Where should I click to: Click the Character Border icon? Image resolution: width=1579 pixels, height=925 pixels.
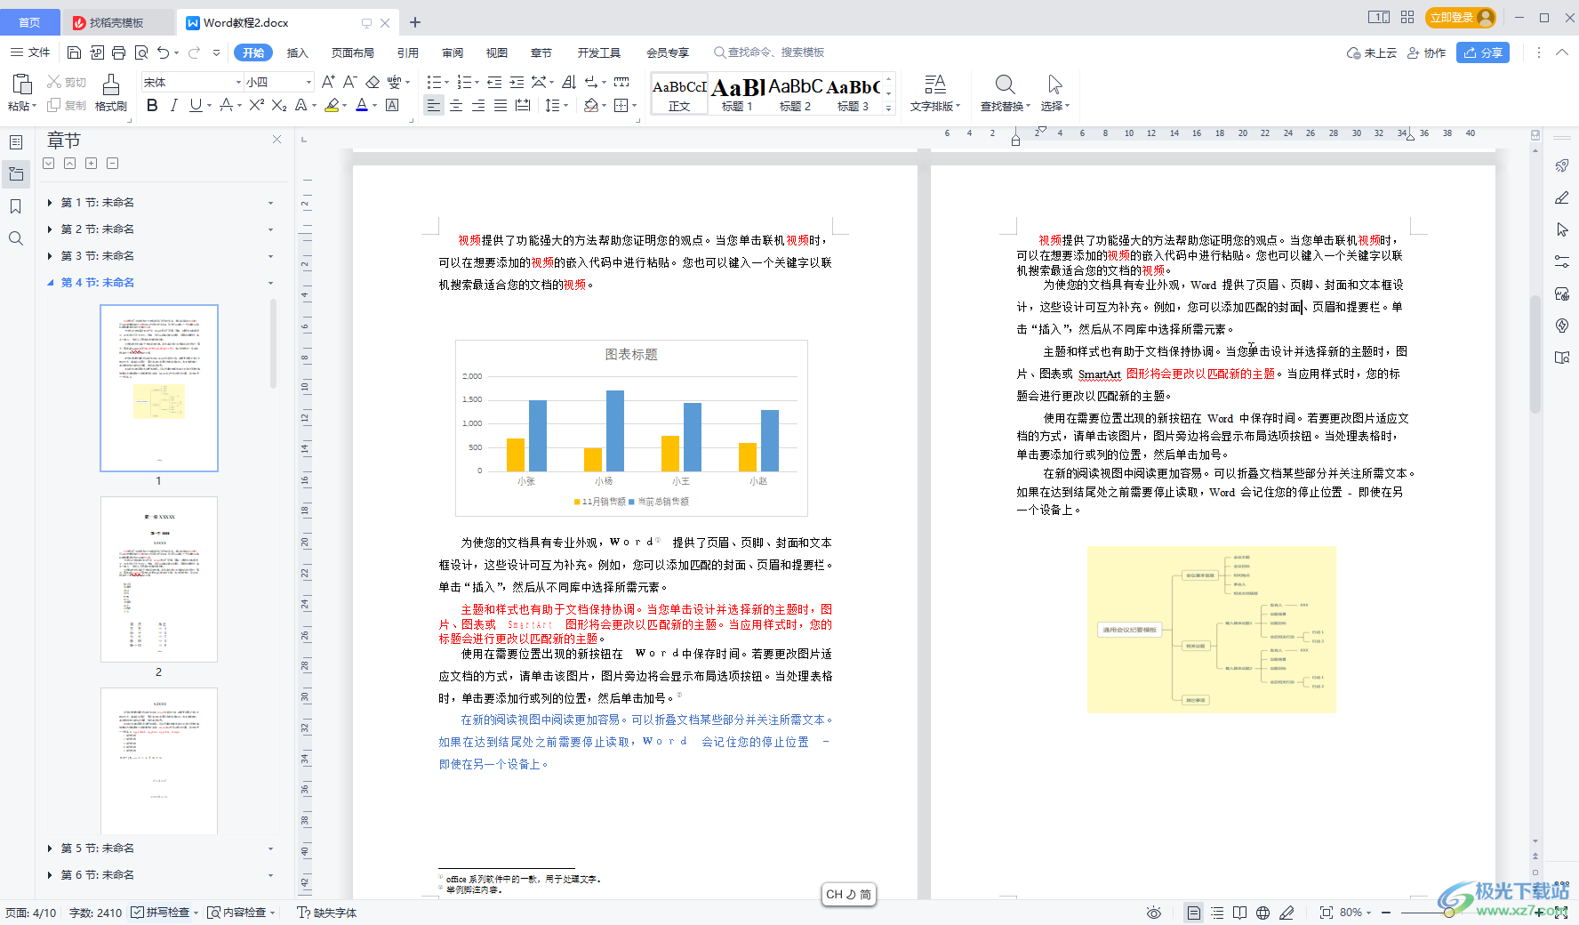coord(392,105)
